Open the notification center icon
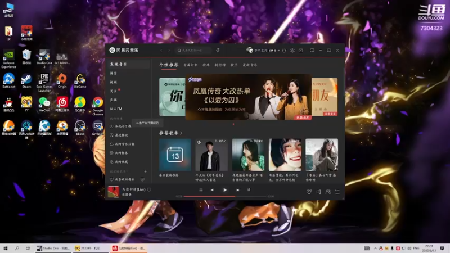 click(442, 248)
